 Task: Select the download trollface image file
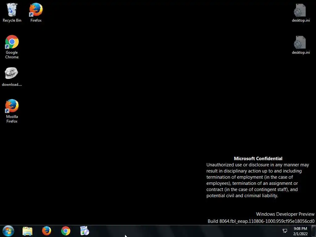(12, 77)
